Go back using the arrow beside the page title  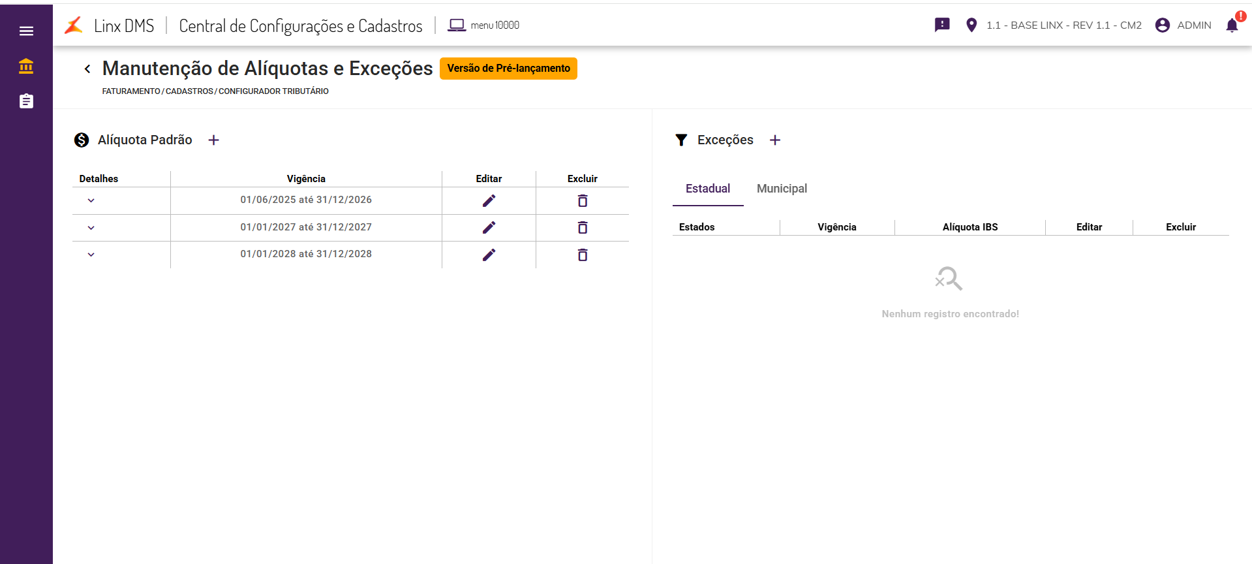point(87,69)
